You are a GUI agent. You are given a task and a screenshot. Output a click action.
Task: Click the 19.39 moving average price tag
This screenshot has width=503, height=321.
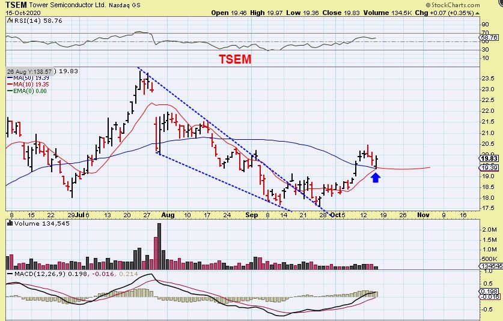pyautogui.click(x=489, y=168)
